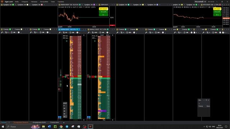Show hidden system tray icons chevron
Viewport: 230px width, 129px height.
click(204, 126)
